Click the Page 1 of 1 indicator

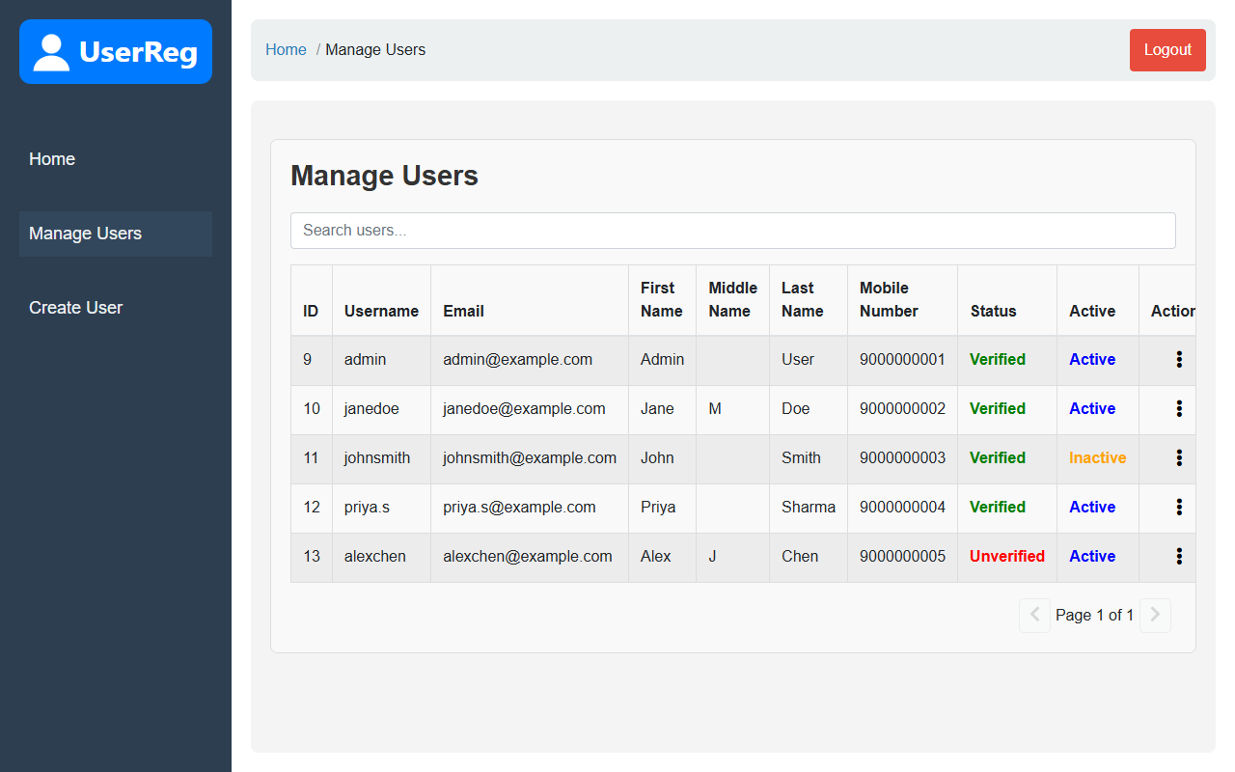point(1094,616)
